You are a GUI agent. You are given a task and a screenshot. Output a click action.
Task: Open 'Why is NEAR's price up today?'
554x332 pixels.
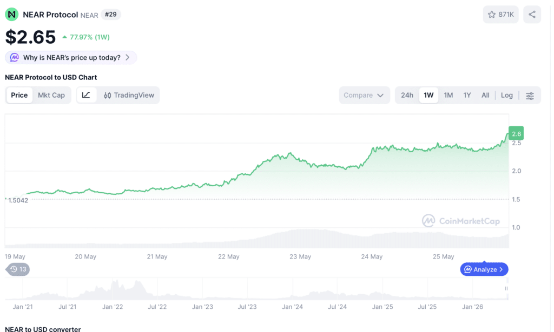click(x=71, y=57)
